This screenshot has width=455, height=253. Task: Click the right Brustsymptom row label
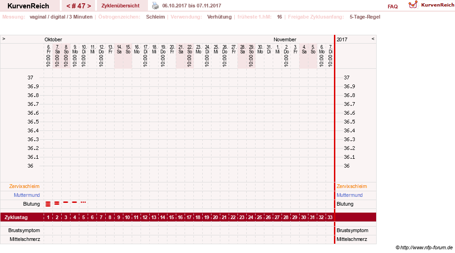point(352,230)
